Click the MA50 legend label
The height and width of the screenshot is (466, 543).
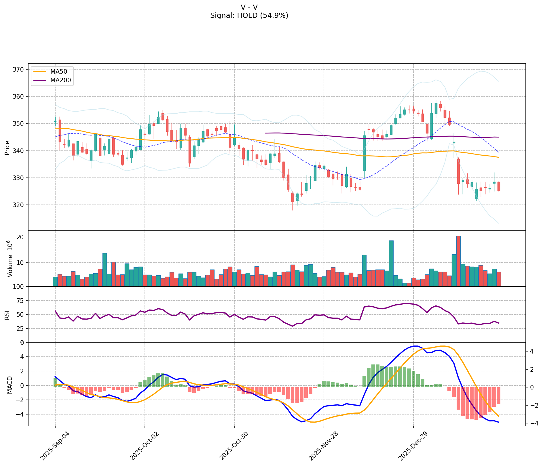pyautogui.click(x=58, y=72)
